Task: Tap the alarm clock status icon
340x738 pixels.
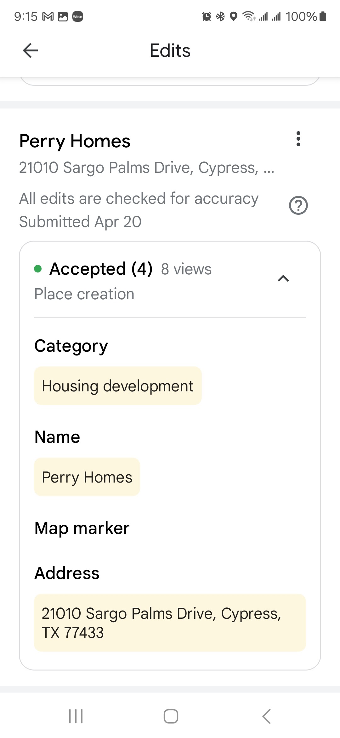Action: point(207,16)
